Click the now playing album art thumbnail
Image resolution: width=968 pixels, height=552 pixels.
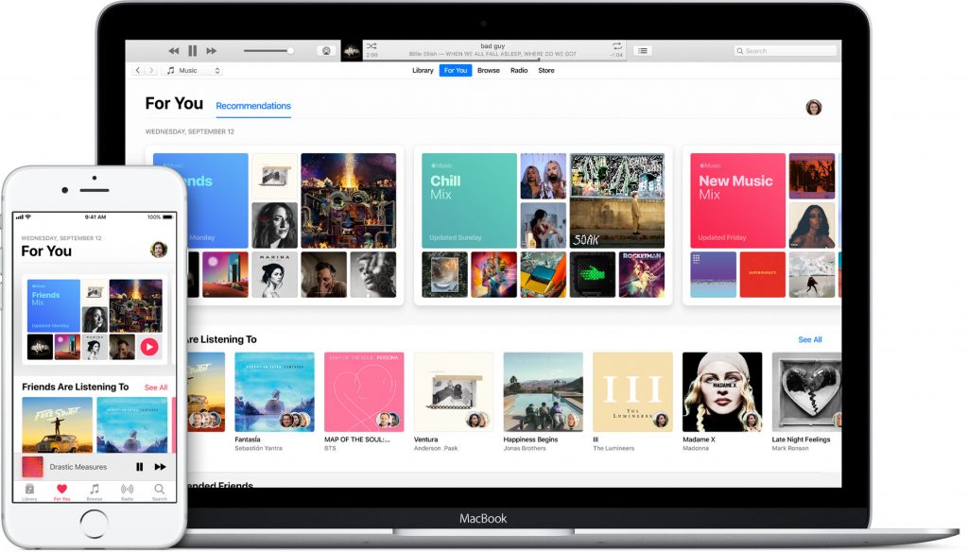tap(352, 51)
